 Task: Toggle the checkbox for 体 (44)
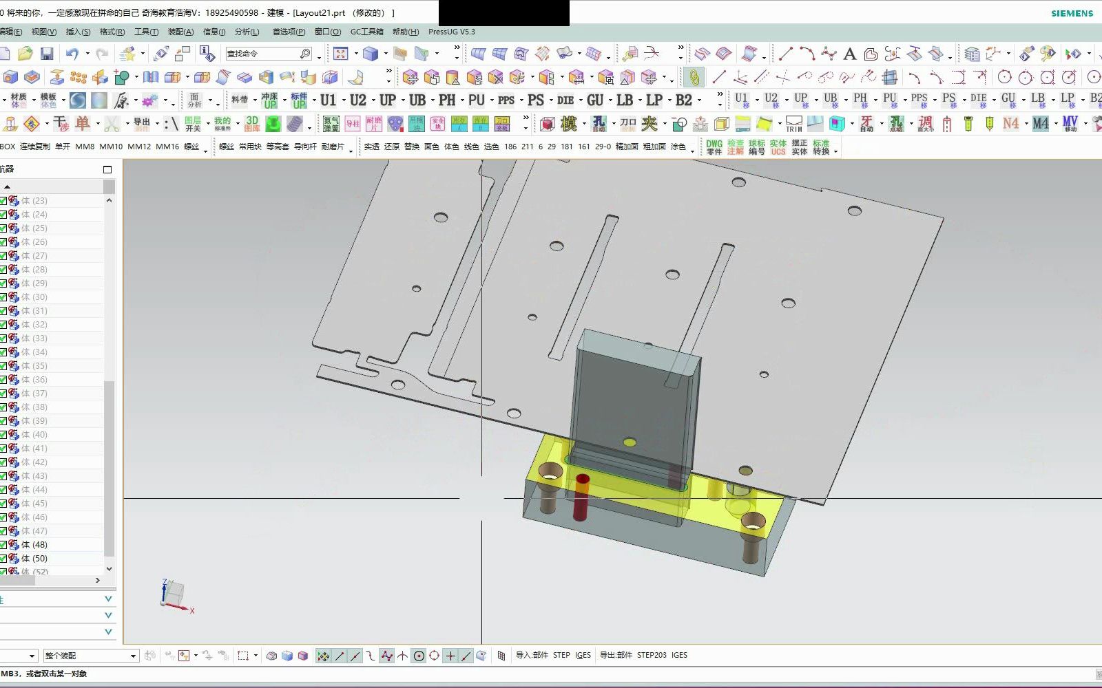(x=3, y=490)
